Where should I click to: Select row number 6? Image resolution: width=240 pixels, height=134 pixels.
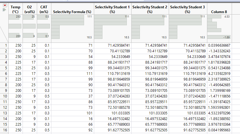[4, 73]
